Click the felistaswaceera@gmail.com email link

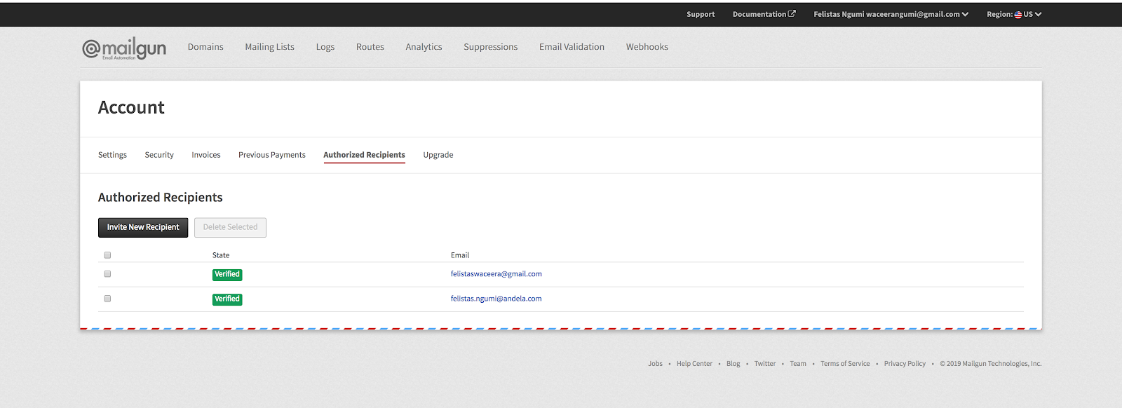pos(496,274)
